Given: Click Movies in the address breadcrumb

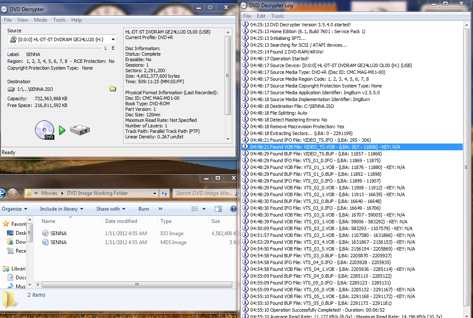Looking at the screenshot, I should [49, 193].
